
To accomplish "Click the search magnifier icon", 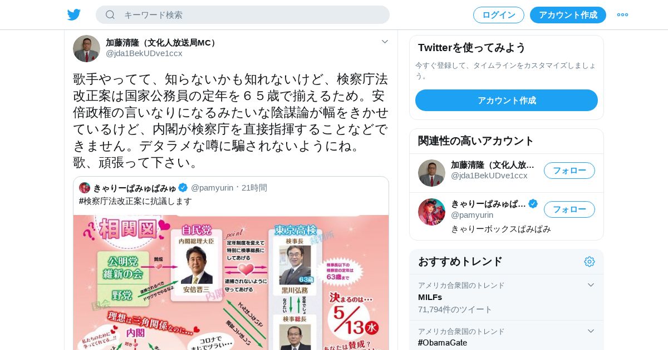I will point(110,15).
